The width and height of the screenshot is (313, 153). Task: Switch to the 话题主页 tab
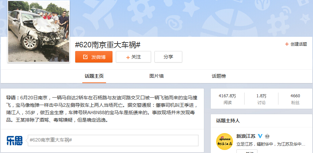click(x=94, y=76)
